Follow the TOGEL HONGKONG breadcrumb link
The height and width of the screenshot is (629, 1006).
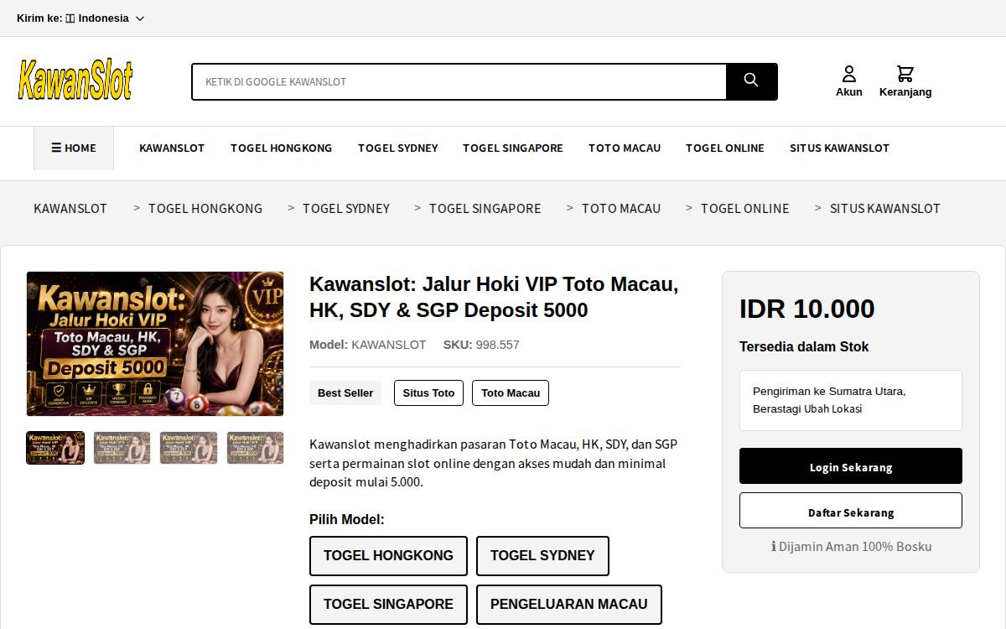(x=205, y=208)
